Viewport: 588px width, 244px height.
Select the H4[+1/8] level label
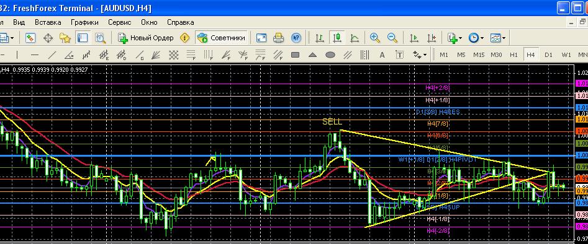(x=438, y=100)
